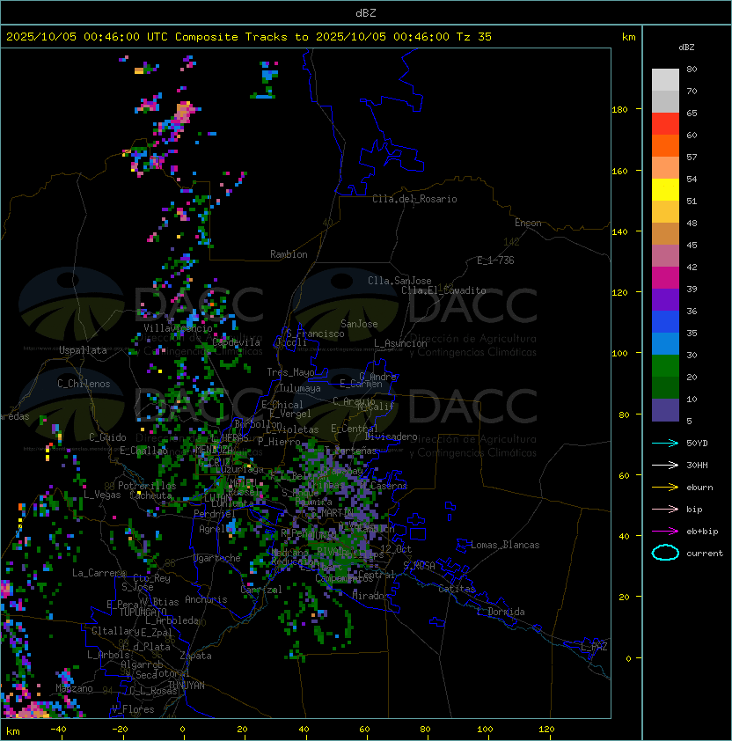This screenshot has height=741, width=732.
Task: Click the 'Potrerillos' map label
Action: 147,486
